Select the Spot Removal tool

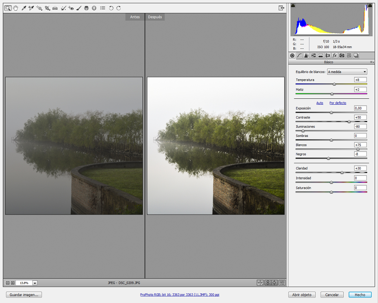tap(63, 8)
